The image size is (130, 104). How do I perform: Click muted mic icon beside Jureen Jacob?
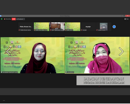coord(97,30)
